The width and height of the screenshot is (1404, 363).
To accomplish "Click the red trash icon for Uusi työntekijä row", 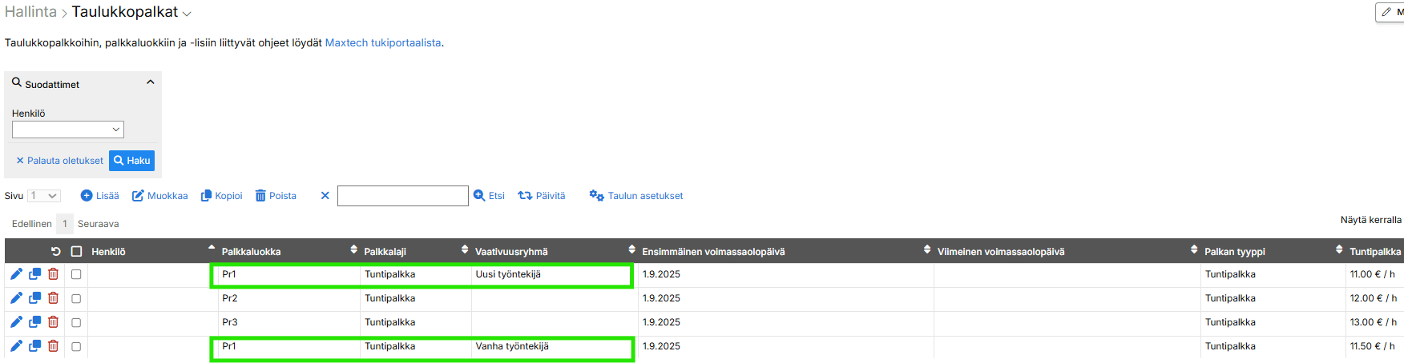I will click(53, 274).
